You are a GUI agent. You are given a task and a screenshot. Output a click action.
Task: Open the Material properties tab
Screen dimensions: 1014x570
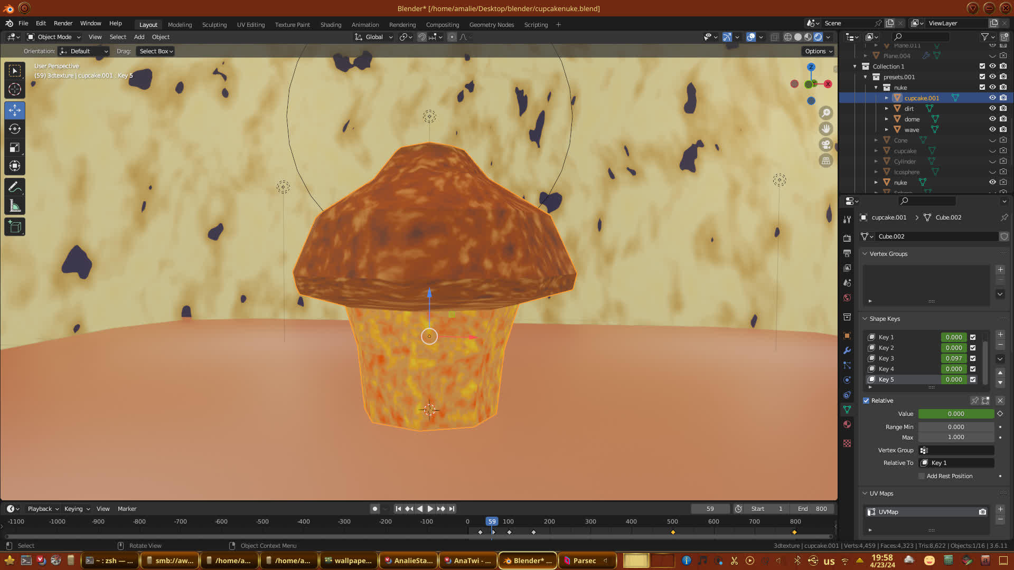point(847,424)
